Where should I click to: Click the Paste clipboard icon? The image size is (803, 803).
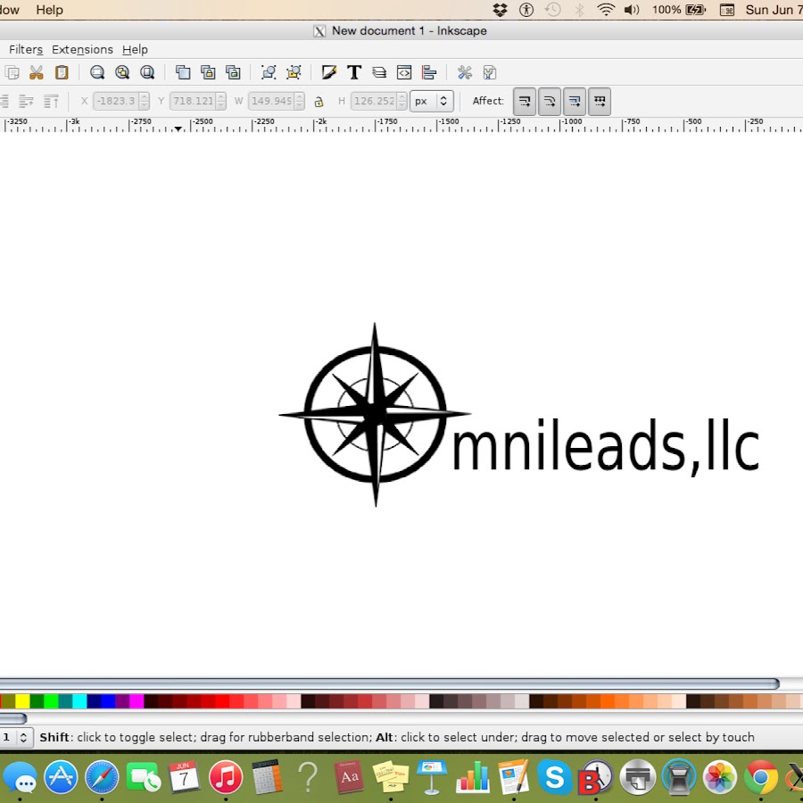coord(62,72)
